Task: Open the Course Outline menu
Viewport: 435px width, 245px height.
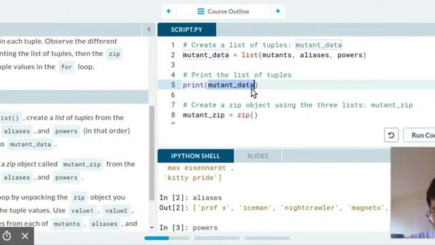Action: 224,12
